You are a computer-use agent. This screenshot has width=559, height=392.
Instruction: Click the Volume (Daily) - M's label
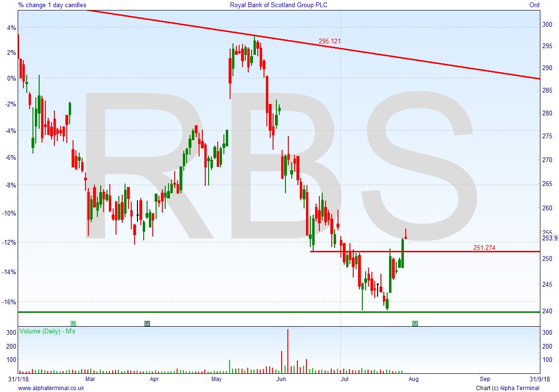pyautogui.click(x=47, y=331)
